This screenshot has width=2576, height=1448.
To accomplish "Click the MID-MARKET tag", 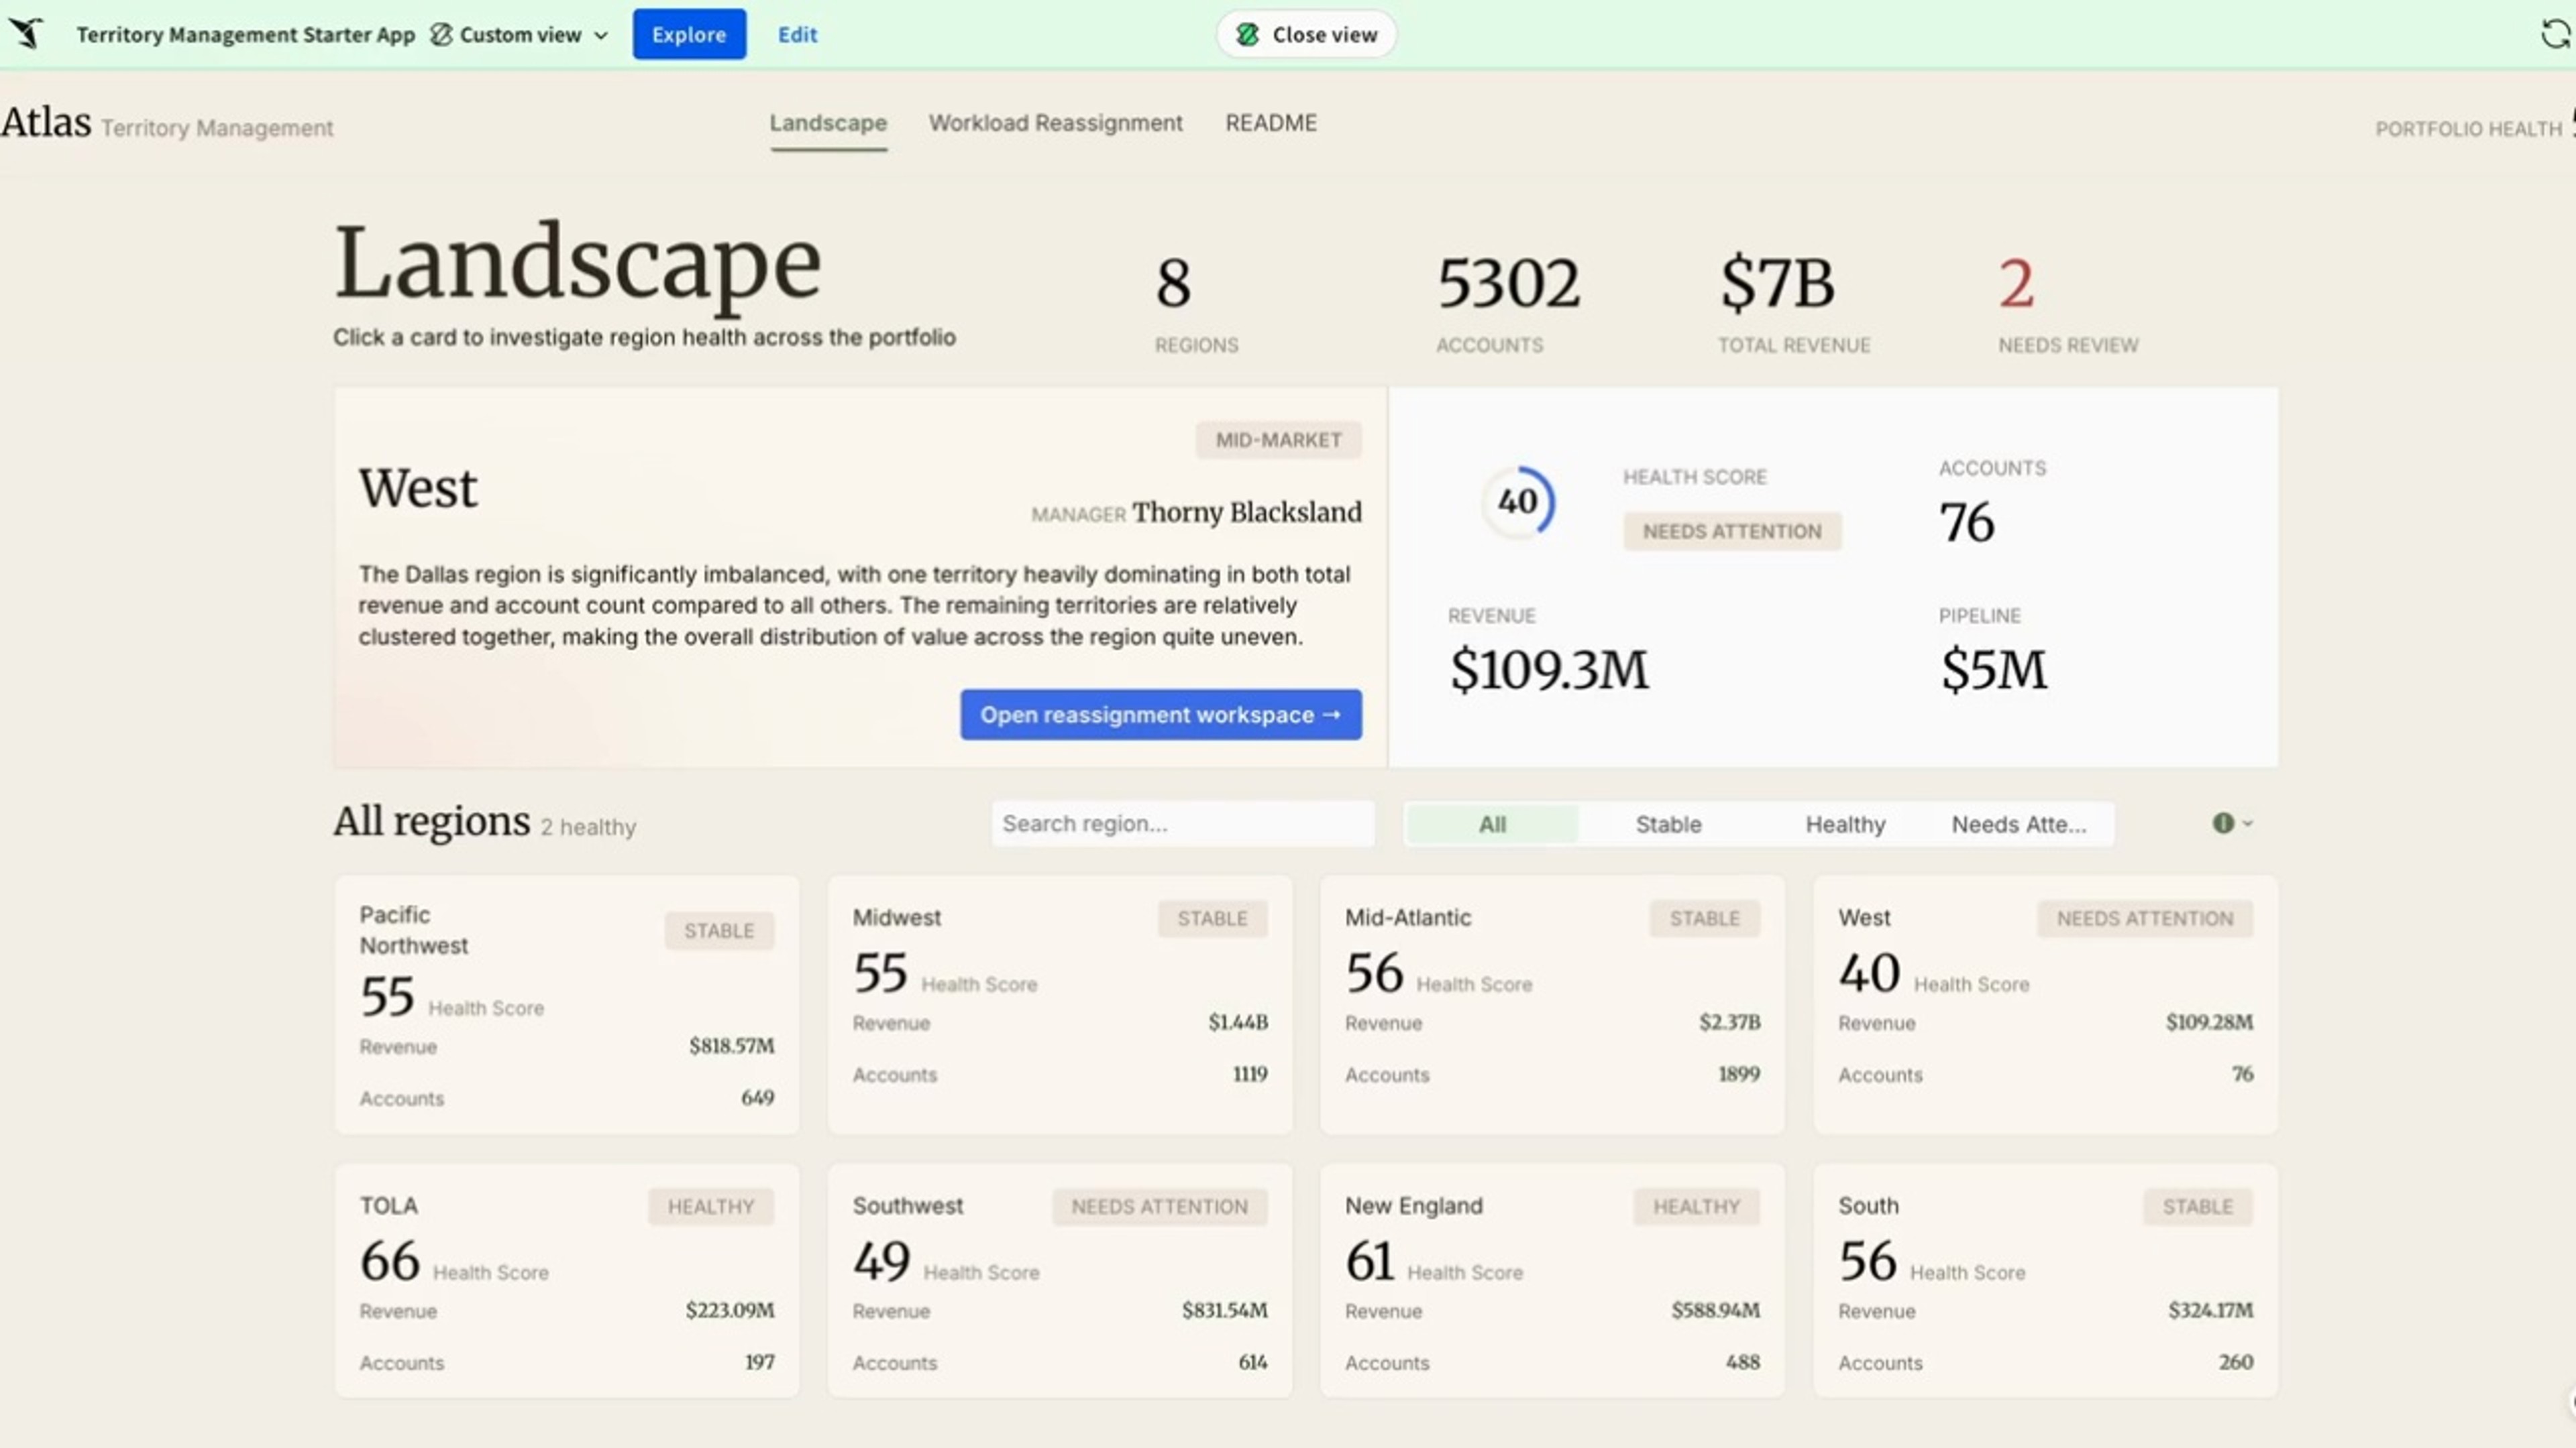I will click(1278, 440).
